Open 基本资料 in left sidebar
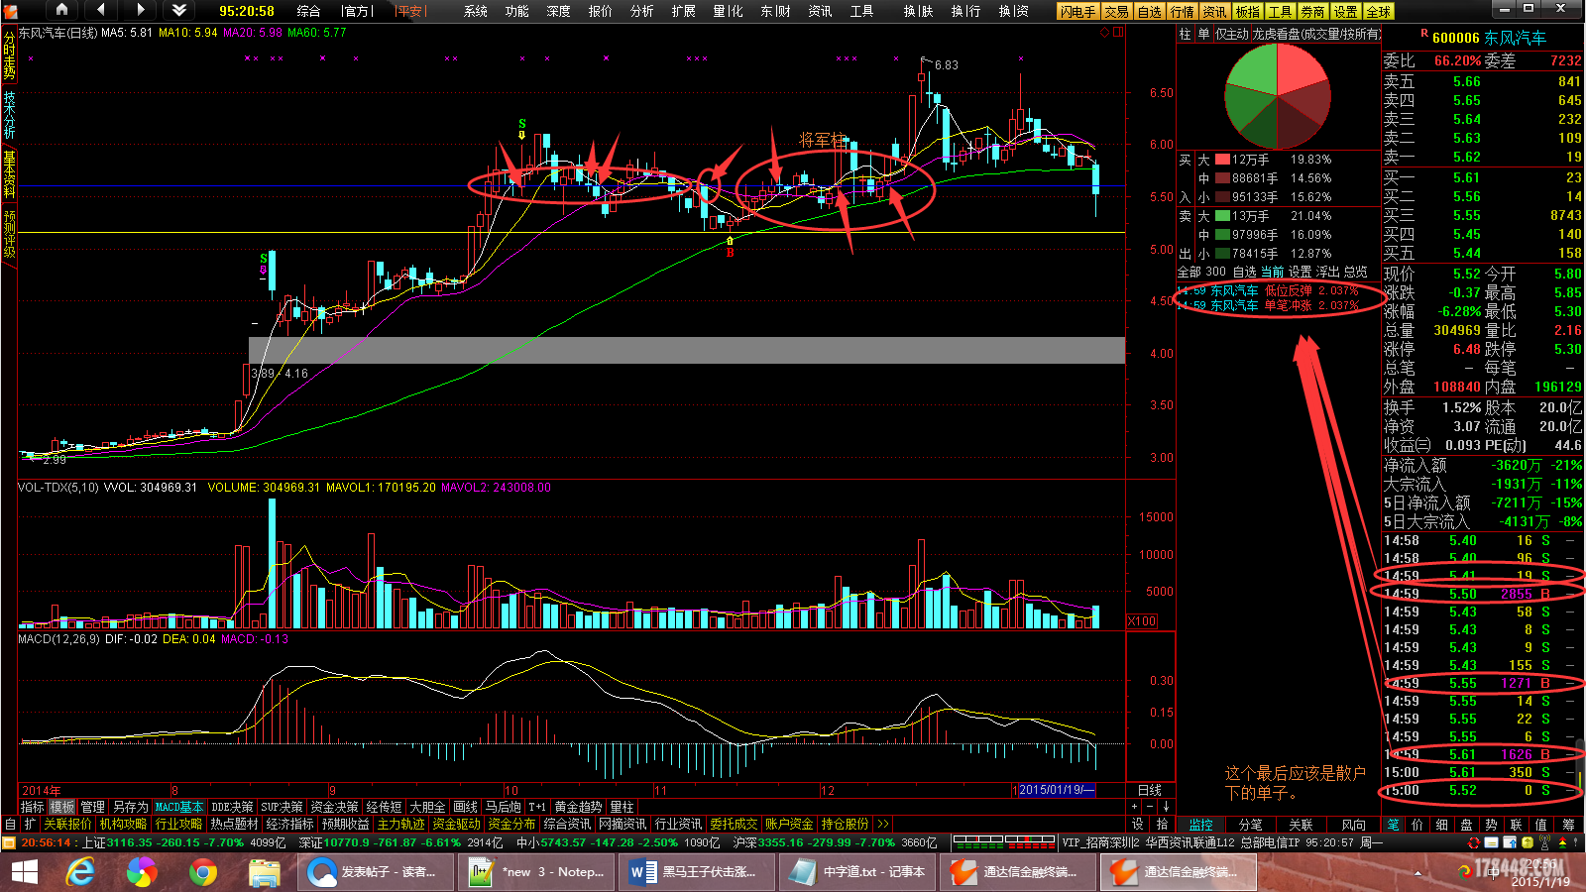 pyautogui.click(x=9, y=174)
